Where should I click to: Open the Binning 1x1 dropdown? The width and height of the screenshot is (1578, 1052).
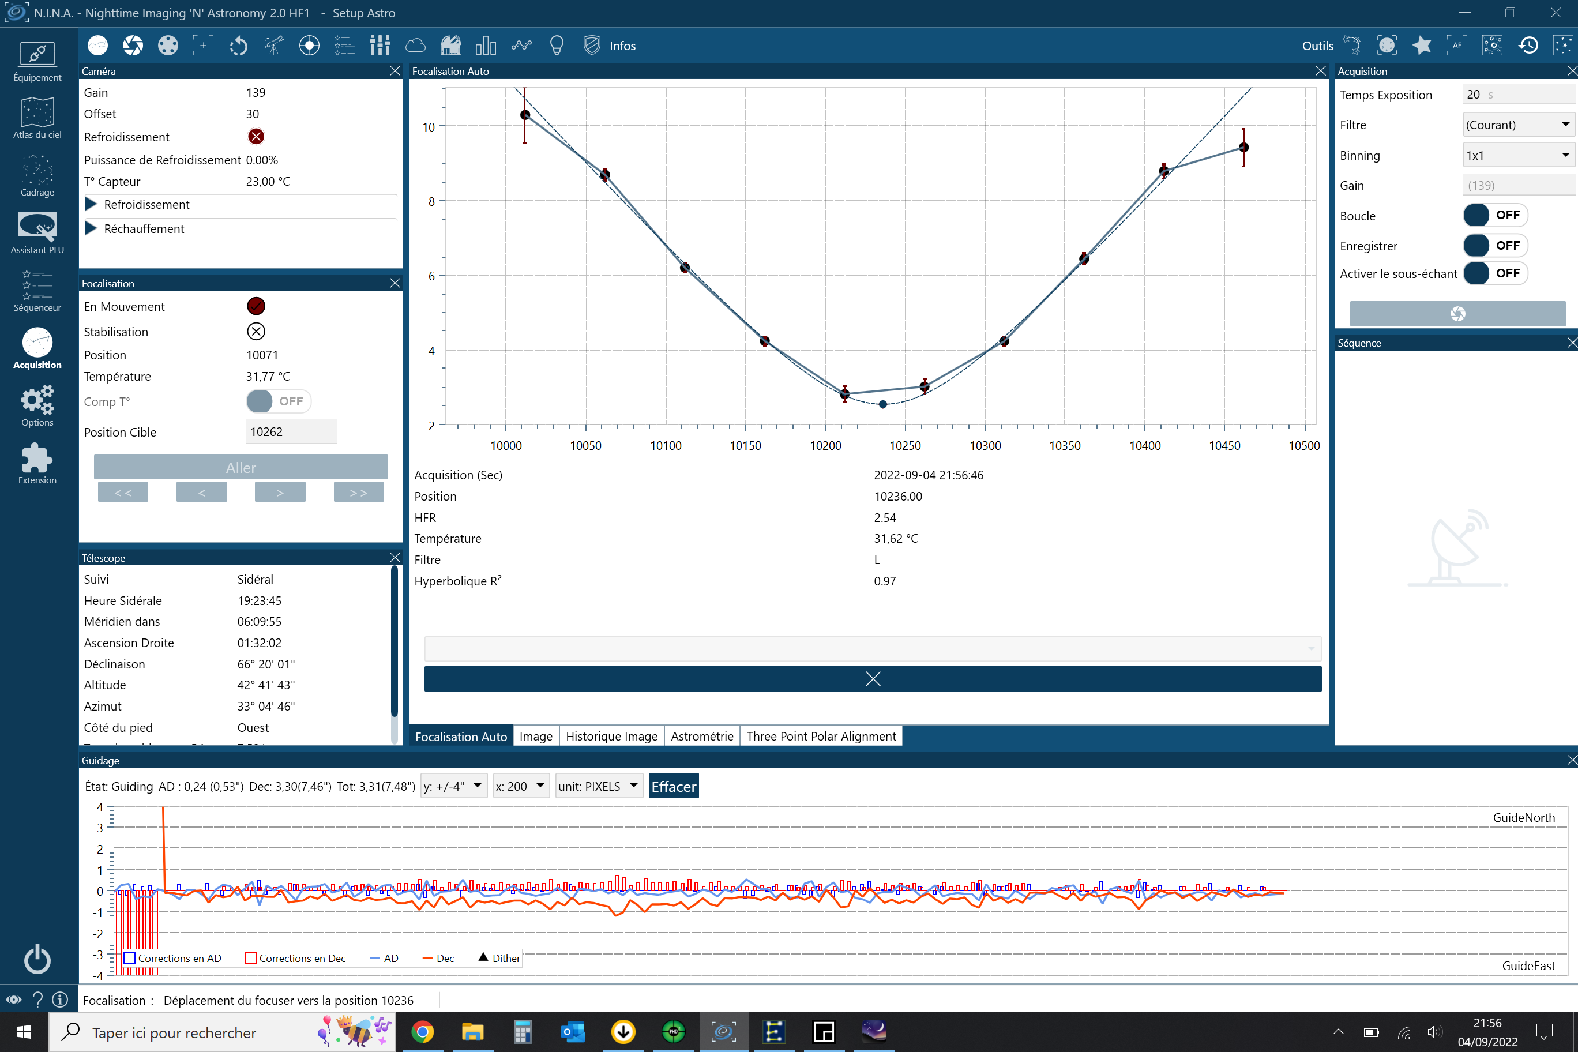(1517, 156)
